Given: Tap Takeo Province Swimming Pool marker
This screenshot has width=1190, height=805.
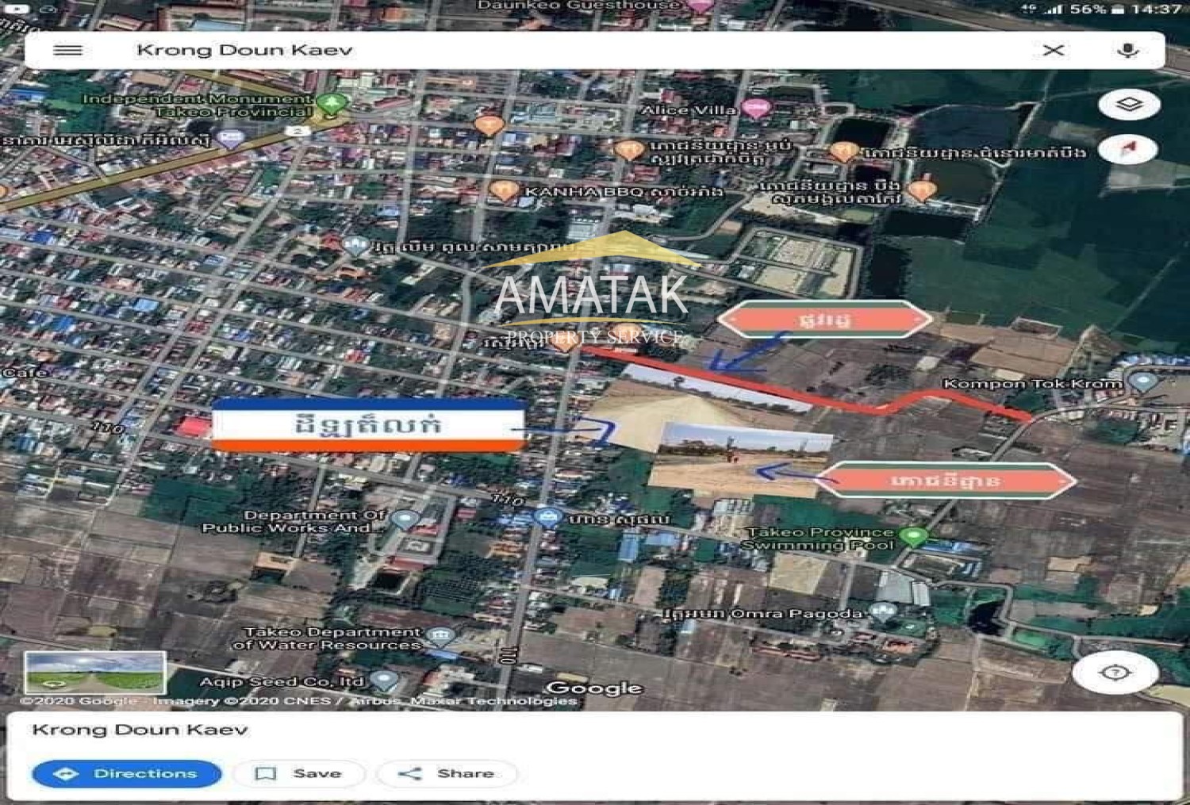Looking at the screenshot, I should 914,537.
